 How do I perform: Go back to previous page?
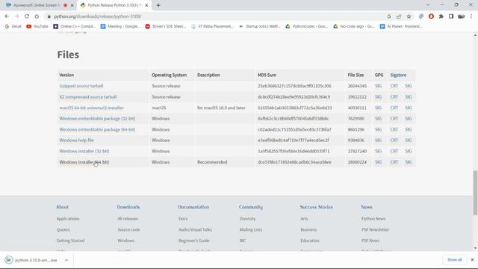[x=7, y=16]
